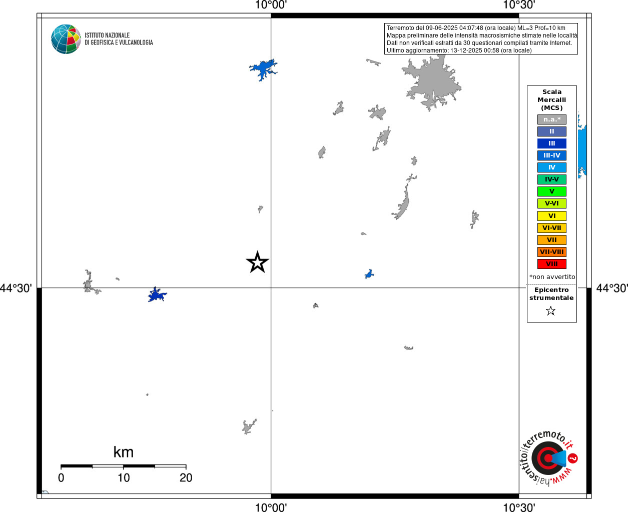
Task: Click the earthquake info text box
Action: point(481,39)
